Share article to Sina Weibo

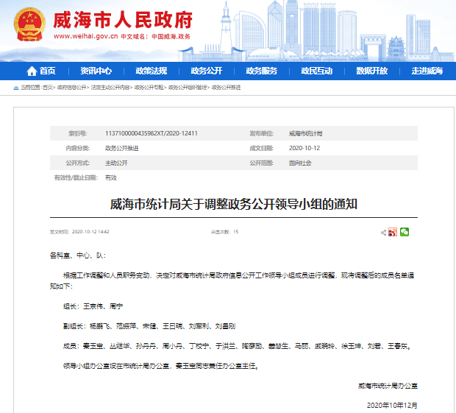393,232
